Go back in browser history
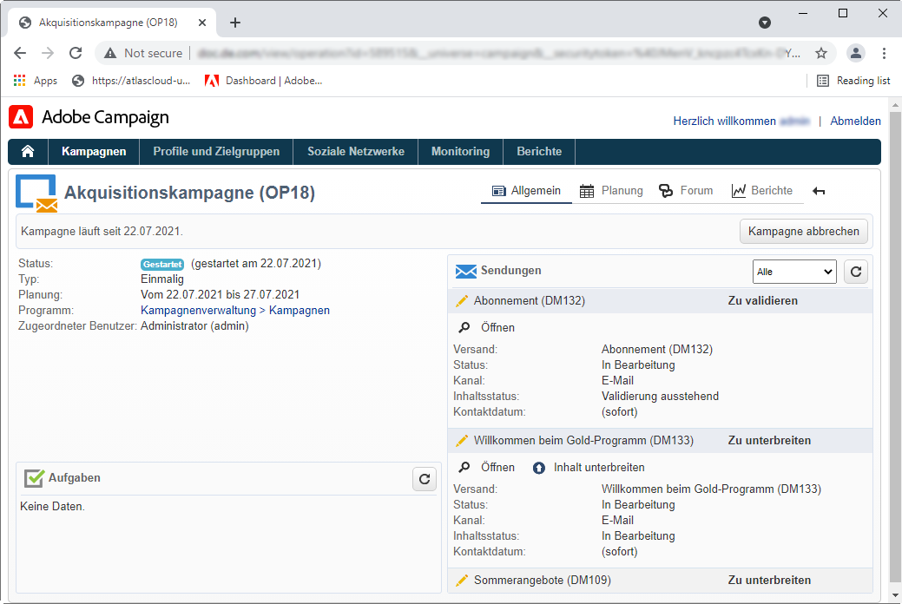The image size is (902, 604). [x=20, y=53]
